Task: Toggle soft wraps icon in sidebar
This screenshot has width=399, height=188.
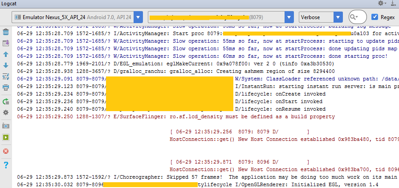Action: click(x=6, y=76)
